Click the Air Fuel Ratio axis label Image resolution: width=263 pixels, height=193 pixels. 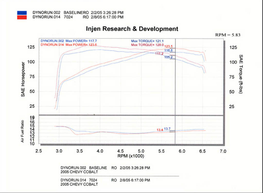tap(22, 131)
